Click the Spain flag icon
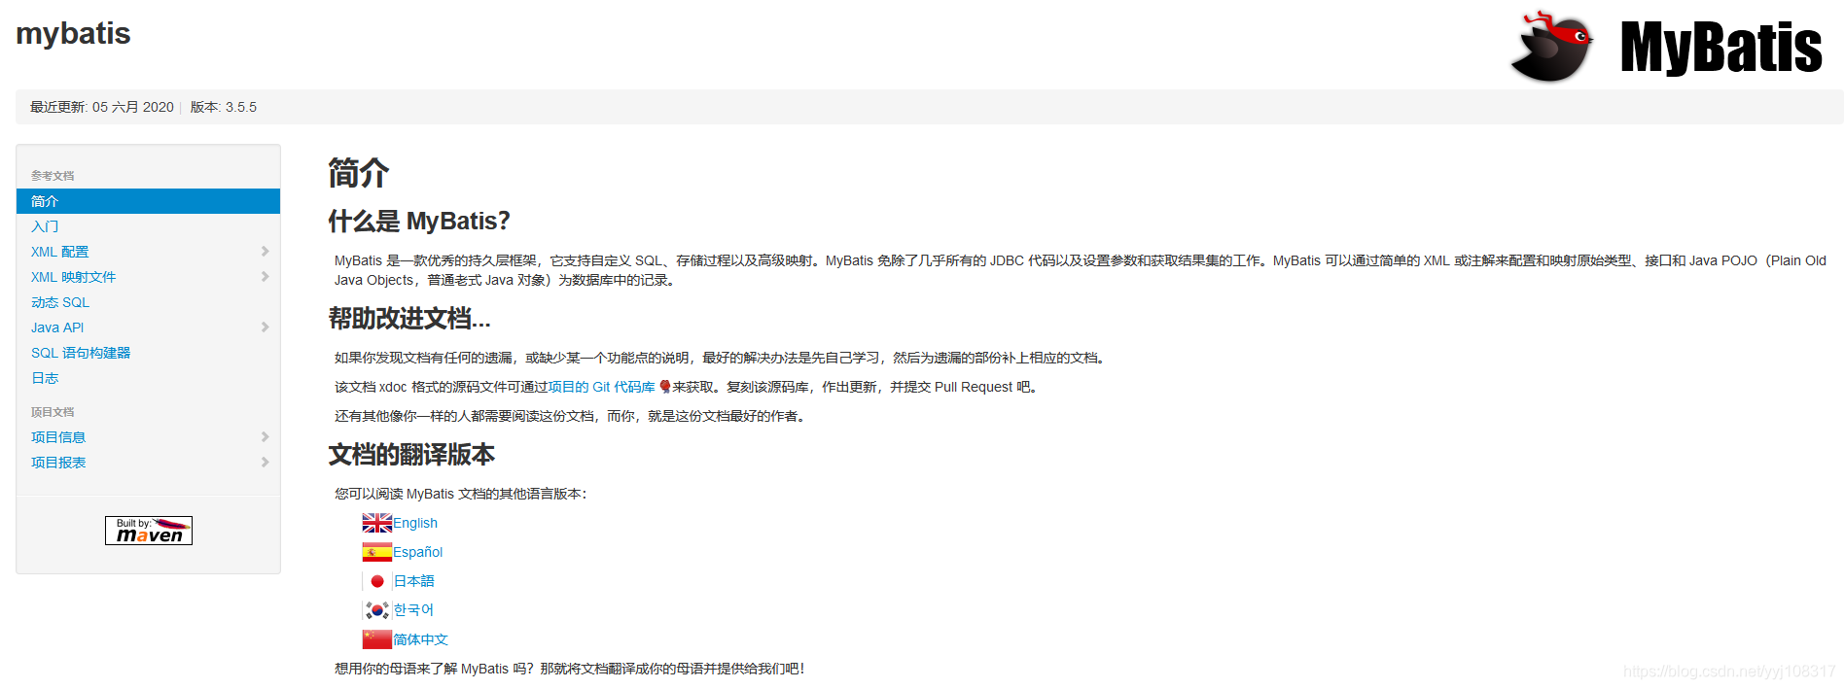The image size is (1845, 689). (x=377, y=552)
